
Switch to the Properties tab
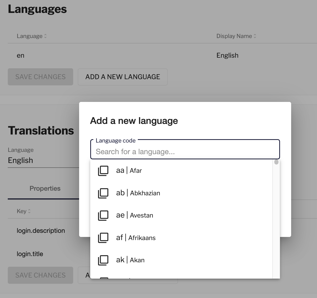point(45,189)
